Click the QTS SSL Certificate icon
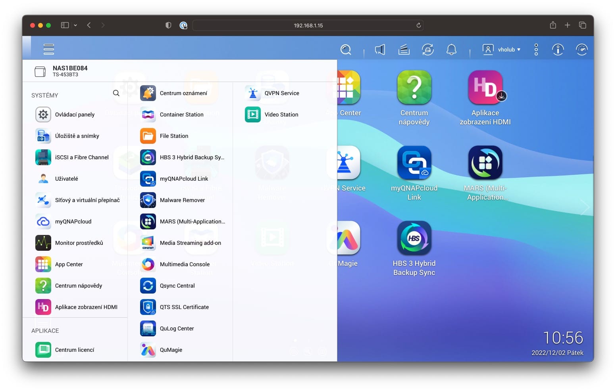Image resolution: width=616 pixels, height=391 pixels. [x=148, y=307]
